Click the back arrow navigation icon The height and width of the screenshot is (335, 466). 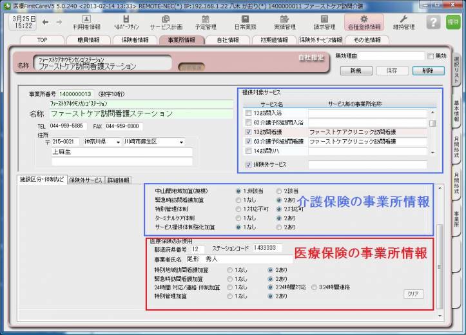coord(45,22)
